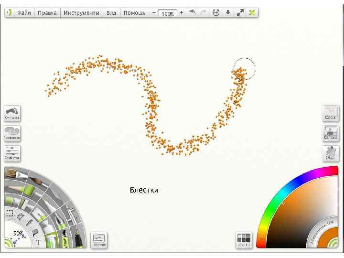The image size is (344, 258).
Task: Click the green menu bar collapse icon
Action: pos(9,13)
